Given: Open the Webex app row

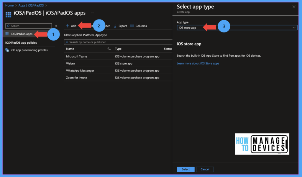Looking at the screenshot, I should pos(70,63).
